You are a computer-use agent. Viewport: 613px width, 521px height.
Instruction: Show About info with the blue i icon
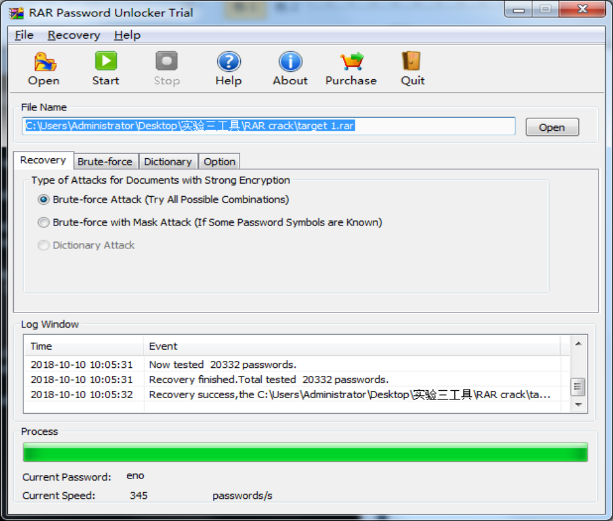tap(291, 61)
